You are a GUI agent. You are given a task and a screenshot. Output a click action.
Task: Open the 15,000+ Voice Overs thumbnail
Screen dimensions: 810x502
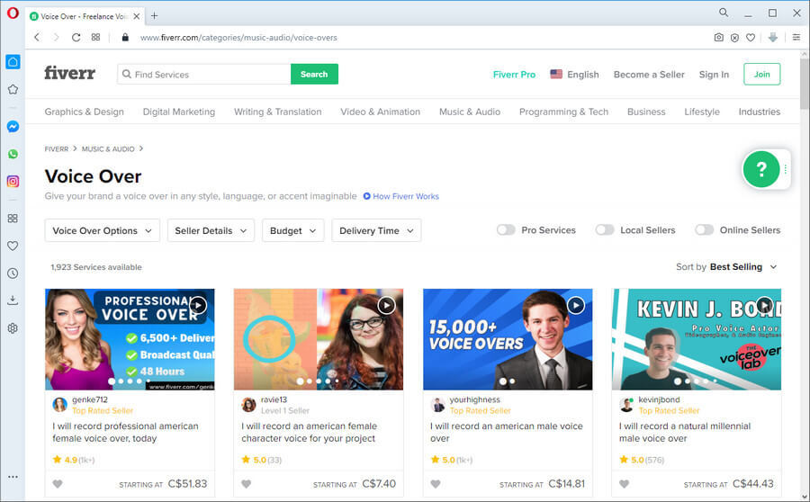[508, 339]
